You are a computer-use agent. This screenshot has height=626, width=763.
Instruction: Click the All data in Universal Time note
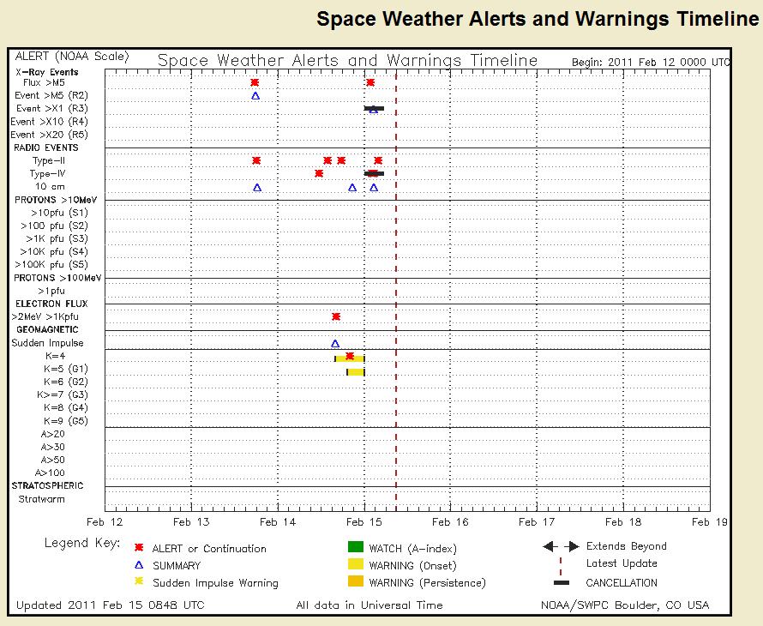point(369,605)
